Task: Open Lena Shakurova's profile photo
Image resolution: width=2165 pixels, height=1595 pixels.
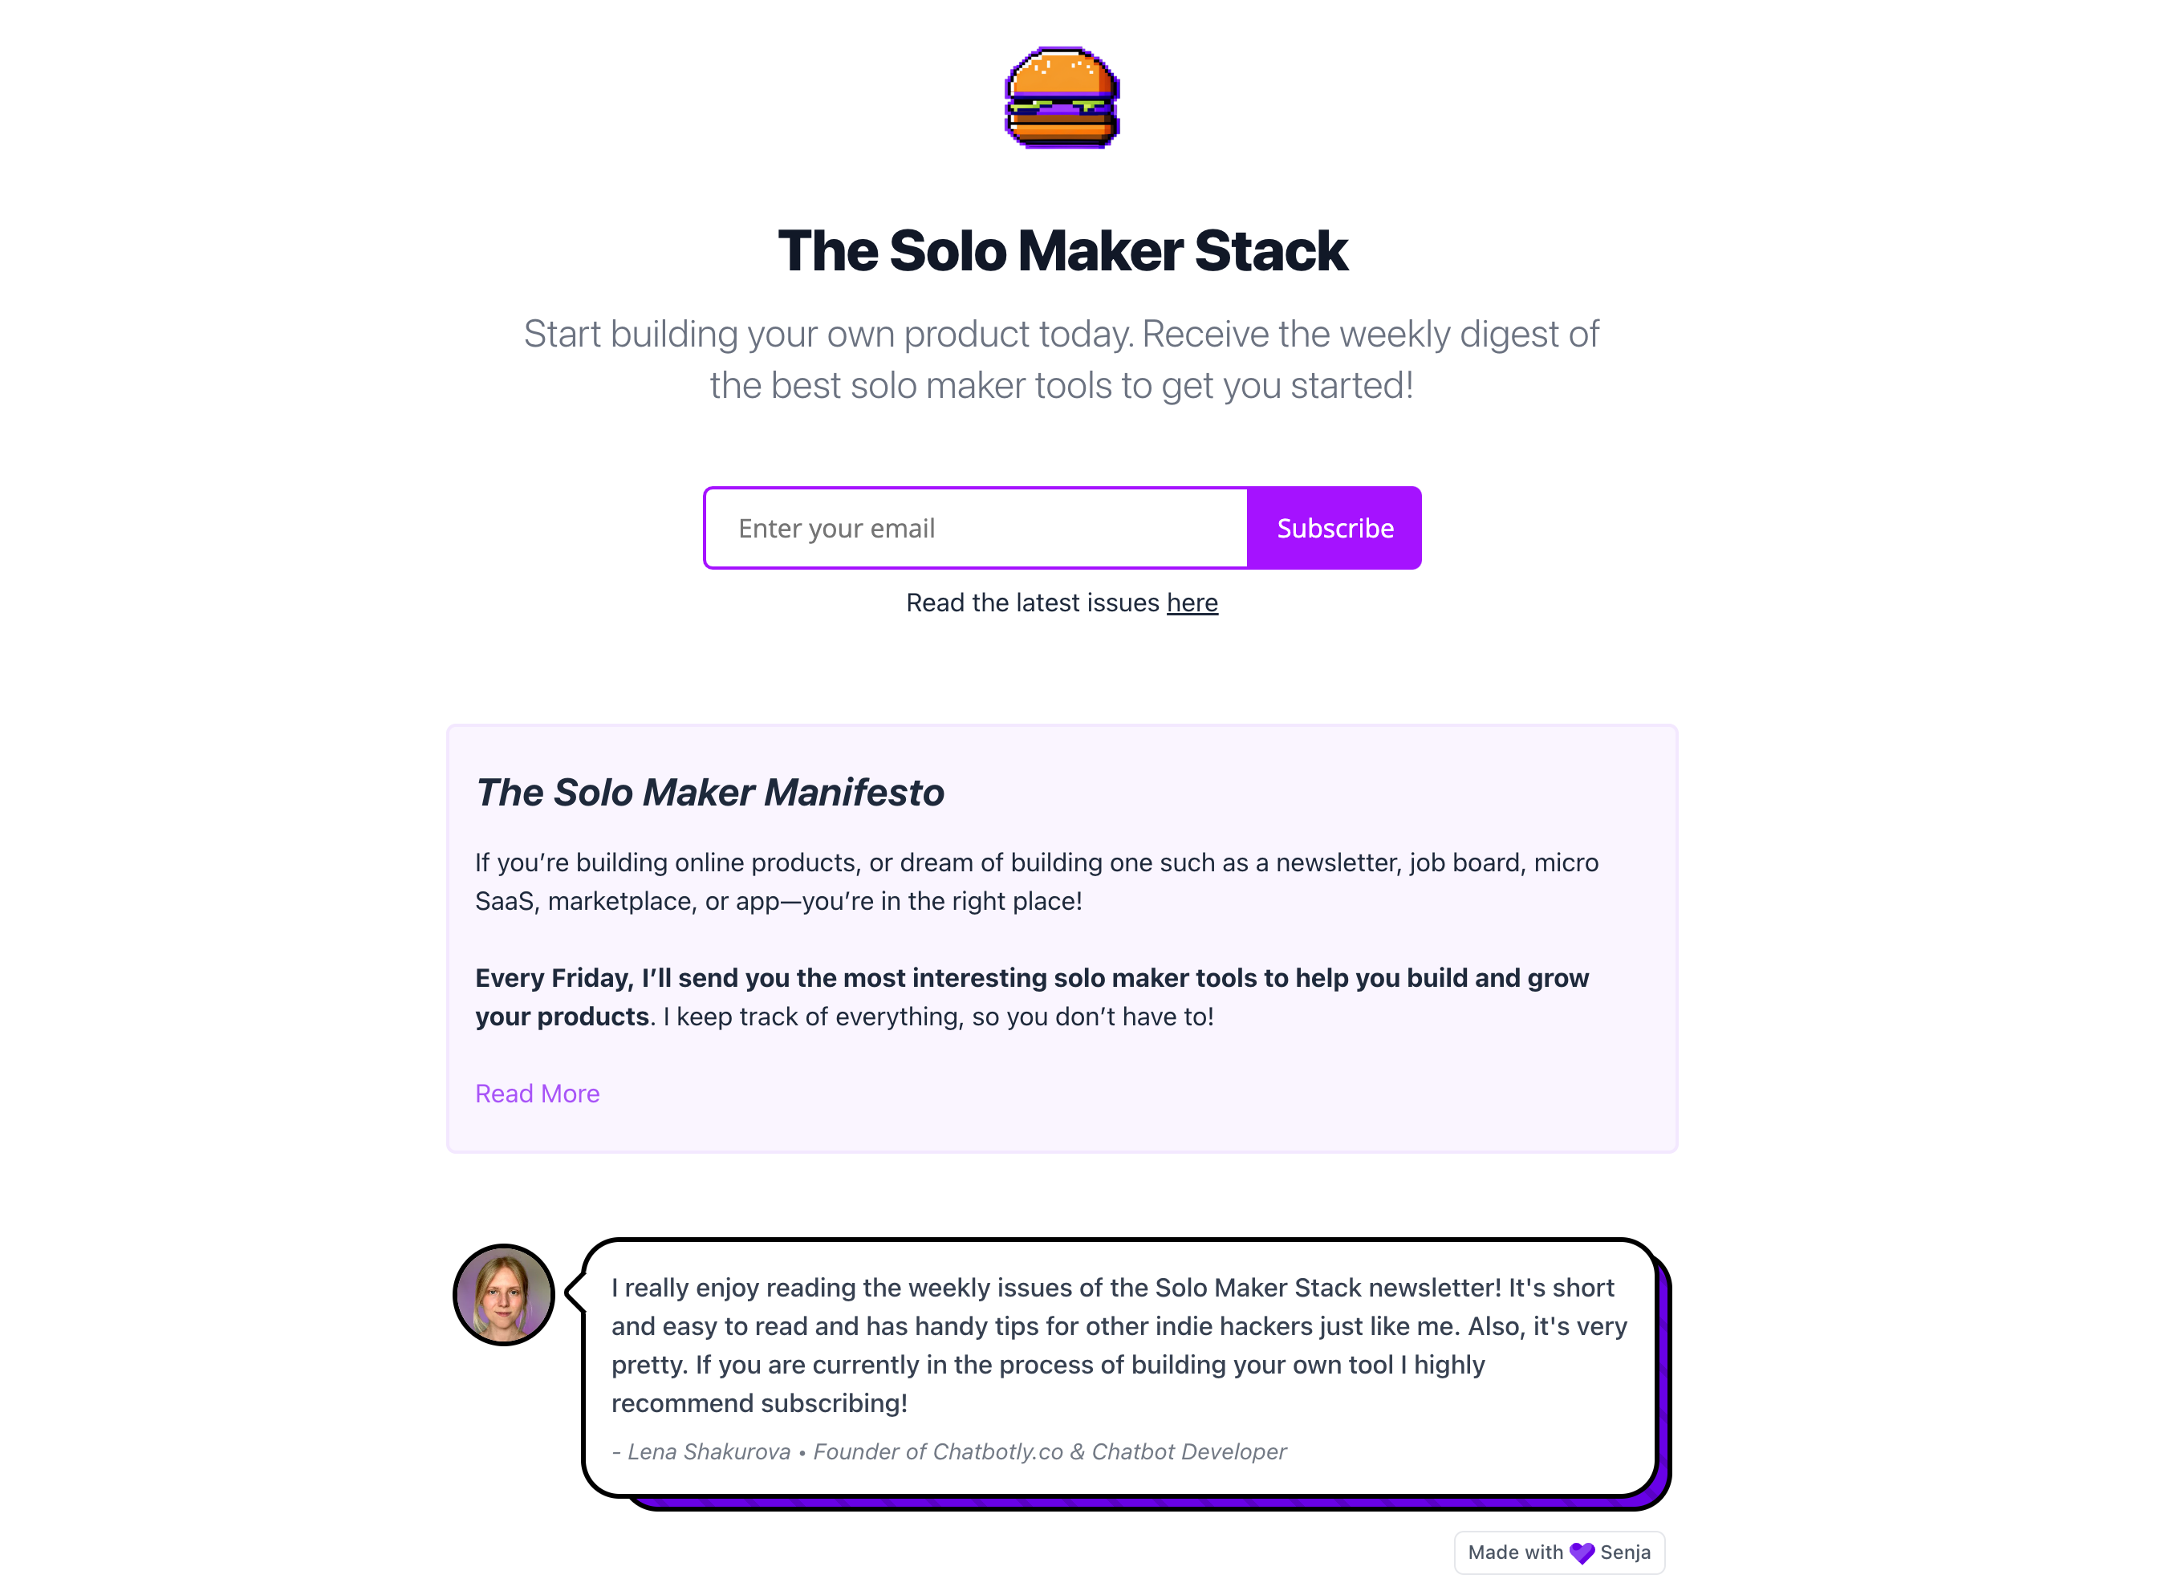Action: pos(503,1295)
